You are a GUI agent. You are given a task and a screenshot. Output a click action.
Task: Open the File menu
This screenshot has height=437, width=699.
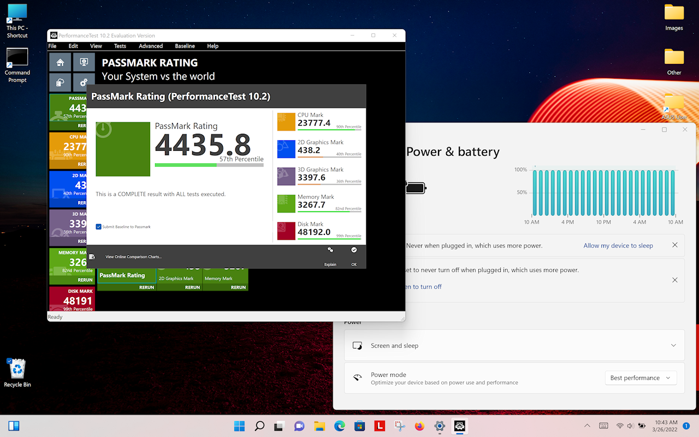52,46
